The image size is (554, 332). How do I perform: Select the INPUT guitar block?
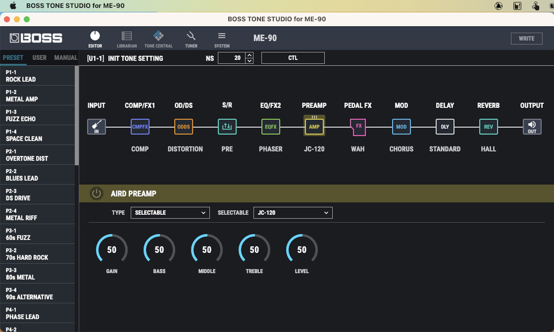pos(96,127)
